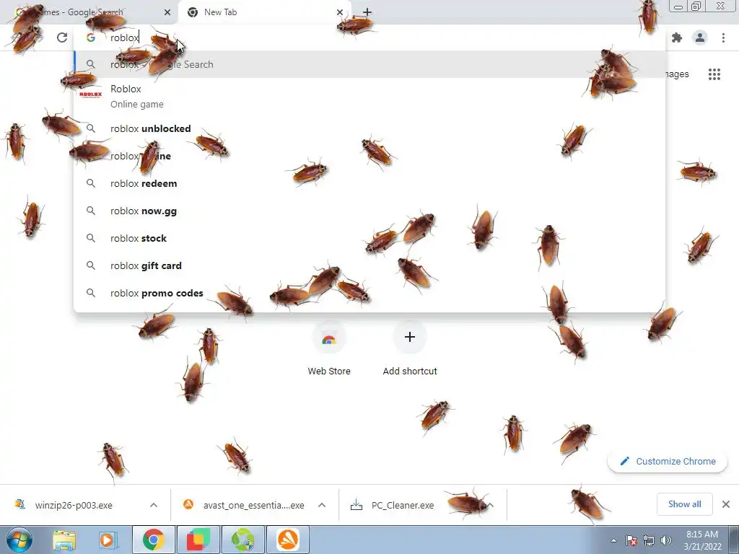Expand options for winzip26-p003.exe download
The image size is (739, 554).
tap(153, 505)
